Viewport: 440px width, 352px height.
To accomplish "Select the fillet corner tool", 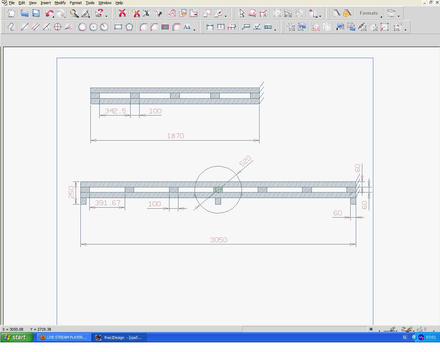I will pyautogui.click(x=143, y=27).
